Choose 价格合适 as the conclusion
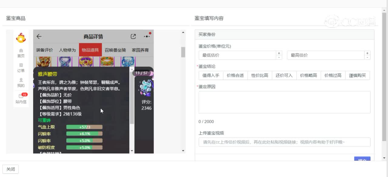This screenshot has width=388, height=177. (235, 75)
